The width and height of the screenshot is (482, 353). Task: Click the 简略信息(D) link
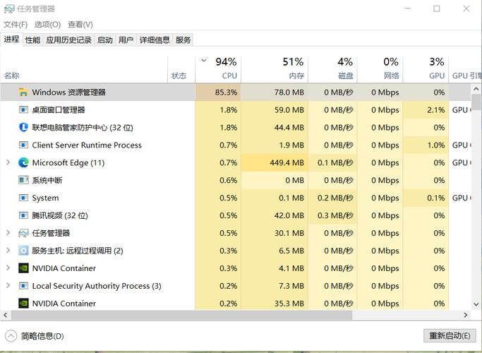point(42,336)
